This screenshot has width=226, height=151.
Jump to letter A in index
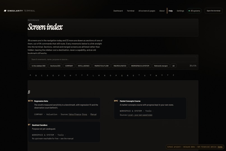coord(30,75)
